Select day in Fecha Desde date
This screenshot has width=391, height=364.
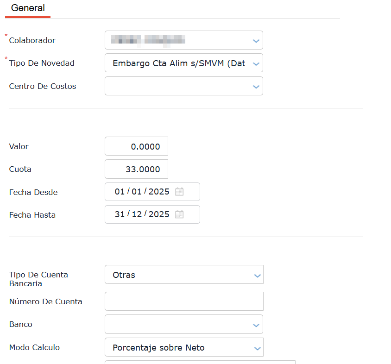(120, 192)
